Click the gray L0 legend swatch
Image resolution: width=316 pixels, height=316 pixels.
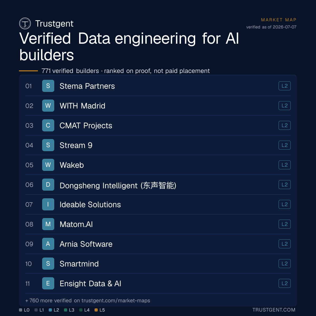[21, 310]
